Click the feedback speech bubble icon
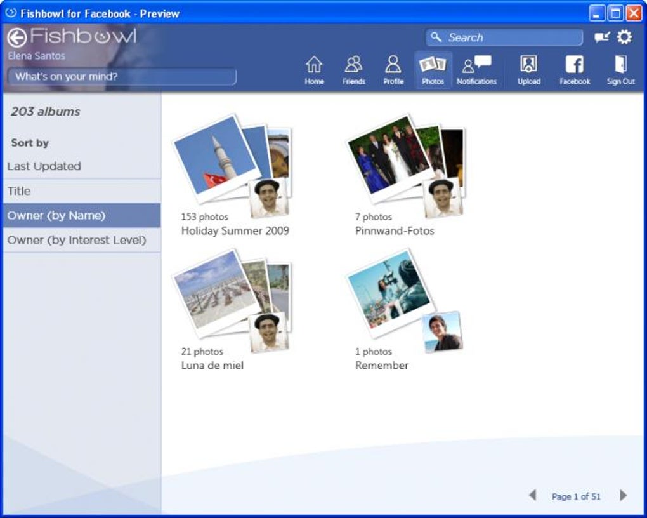Viewport: 647px width, 518px height. [x=602, y=37]
